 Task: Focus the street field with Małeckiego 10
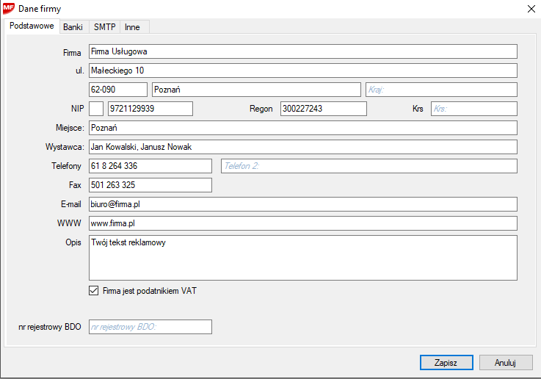coord(302,71)
